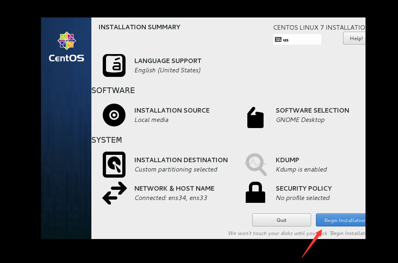Click 'Custom partitioning selected' text
The height and width of the screenshot is (263, 398).
[176, 170]
